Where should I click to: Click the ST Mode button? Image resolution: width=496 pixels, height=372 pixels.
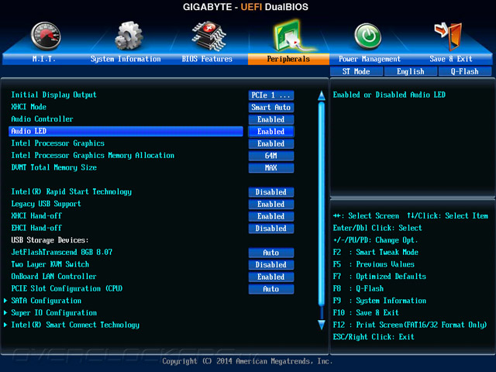point(356,71)
